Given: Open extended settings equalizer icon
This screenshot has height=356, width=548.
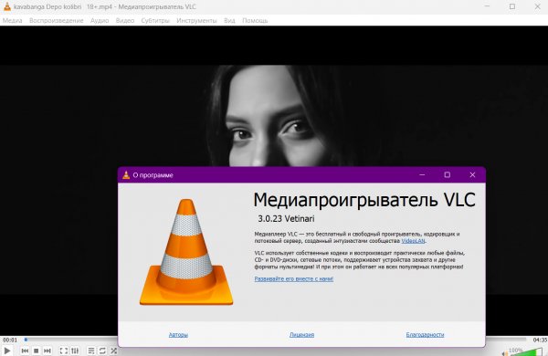Looking at the screenshot, I should 75,351.
